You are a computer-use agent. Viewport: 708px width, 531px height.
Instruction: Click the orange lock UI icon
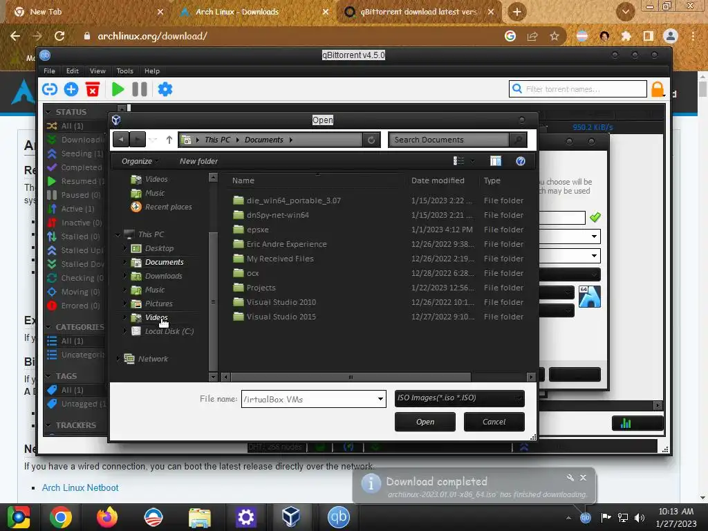658,89
